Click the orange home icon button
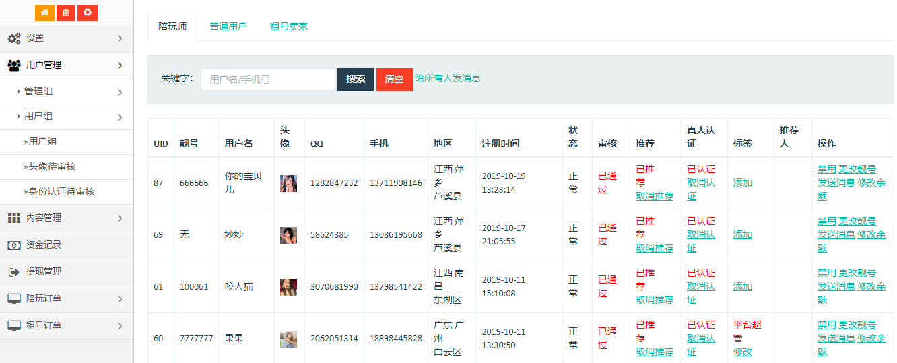Viewport: 897px width, 363px height. 44,13
